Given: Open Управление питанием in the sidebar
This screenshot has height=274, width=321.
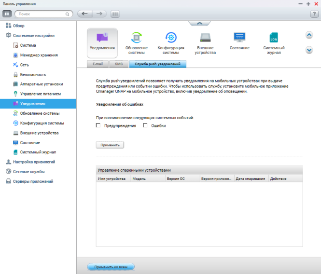Looking at the screenshot, I should [37, 94].
